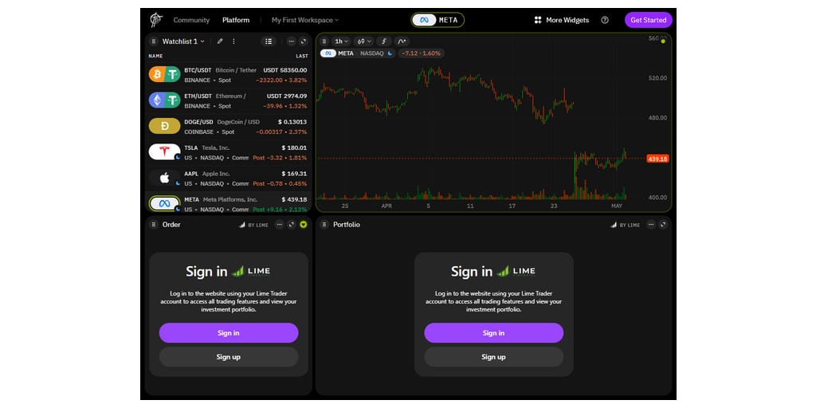
Task: Click the edit pencil icon in Watchlist
Action: tap(220, 41)
